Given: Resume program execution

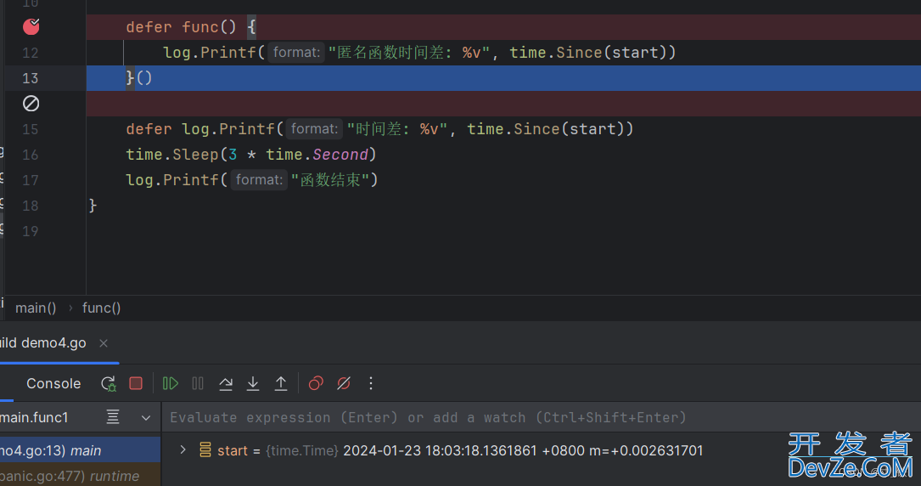Looking at the screenshot, I should [171, 384].
